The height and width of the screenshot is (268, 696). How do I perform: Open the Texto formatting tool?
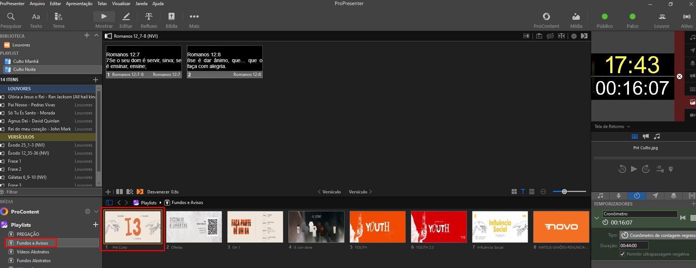[36, 20]
